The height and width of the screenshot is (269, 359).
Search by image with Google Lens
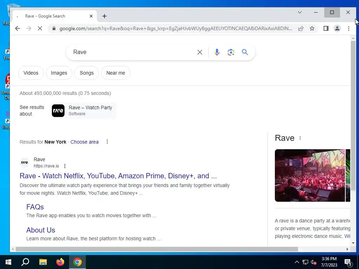[231, 52]
